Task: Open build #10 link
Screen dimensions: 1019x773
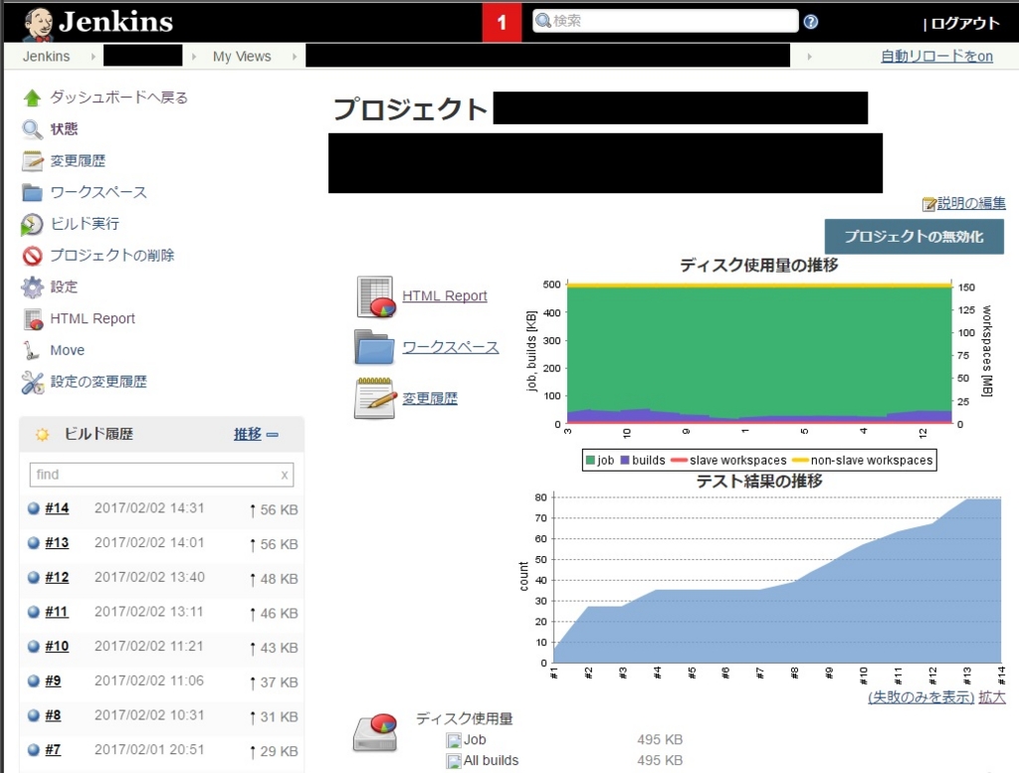Action: (x=57, y=646)
